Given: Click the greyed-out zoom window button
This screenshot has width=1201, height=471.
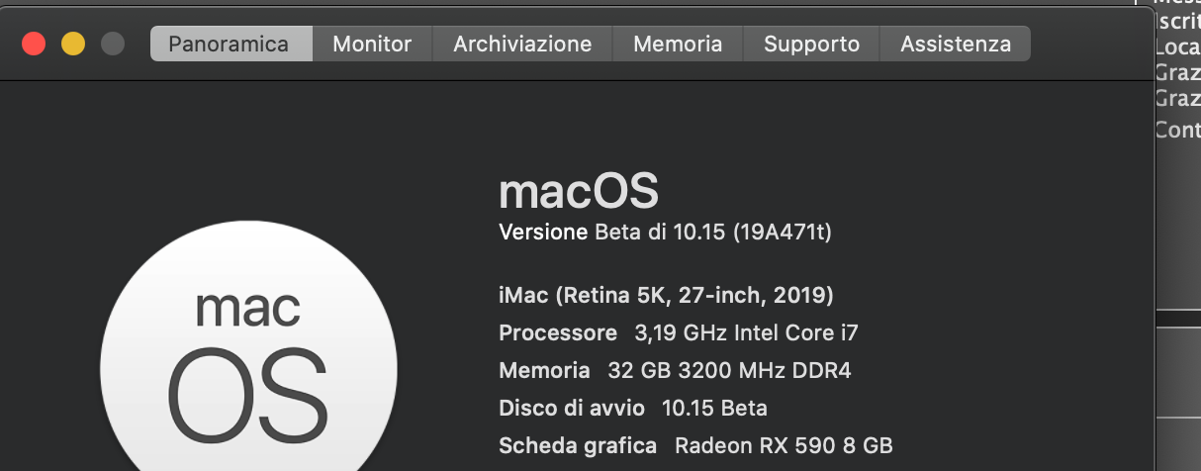Looking at the screenshot, I should (x=113, y=44).
